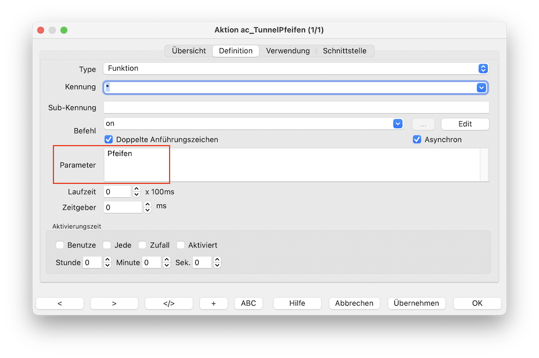Click the Zeitgeber stepper arrows
The height and width of the screenshot is (358, 539).
click(x=147, y=207)
